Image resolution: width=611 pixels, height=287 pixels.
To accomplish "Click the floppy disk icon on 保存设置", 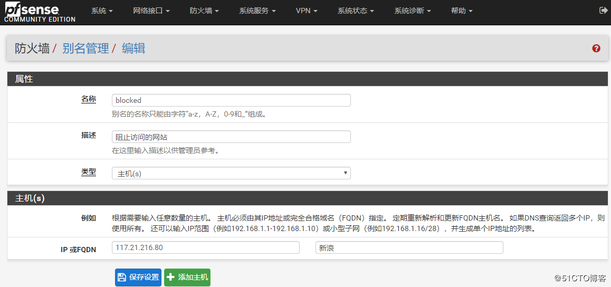I will coord(122,278).
